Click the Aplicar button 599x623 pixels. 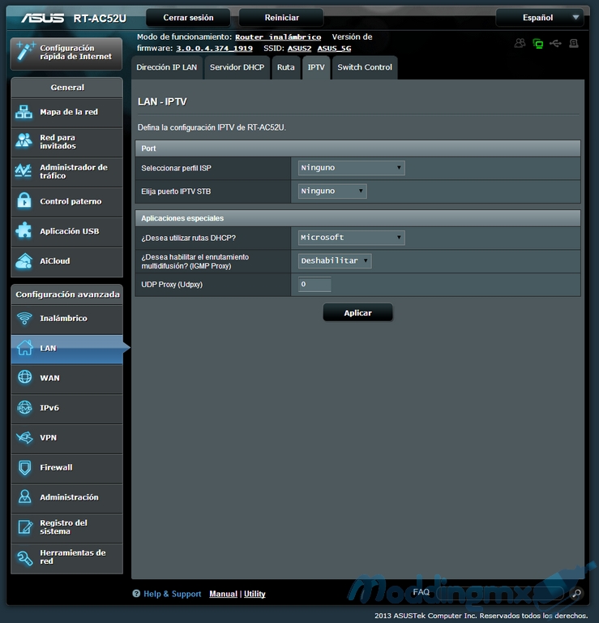click(357, 312)
